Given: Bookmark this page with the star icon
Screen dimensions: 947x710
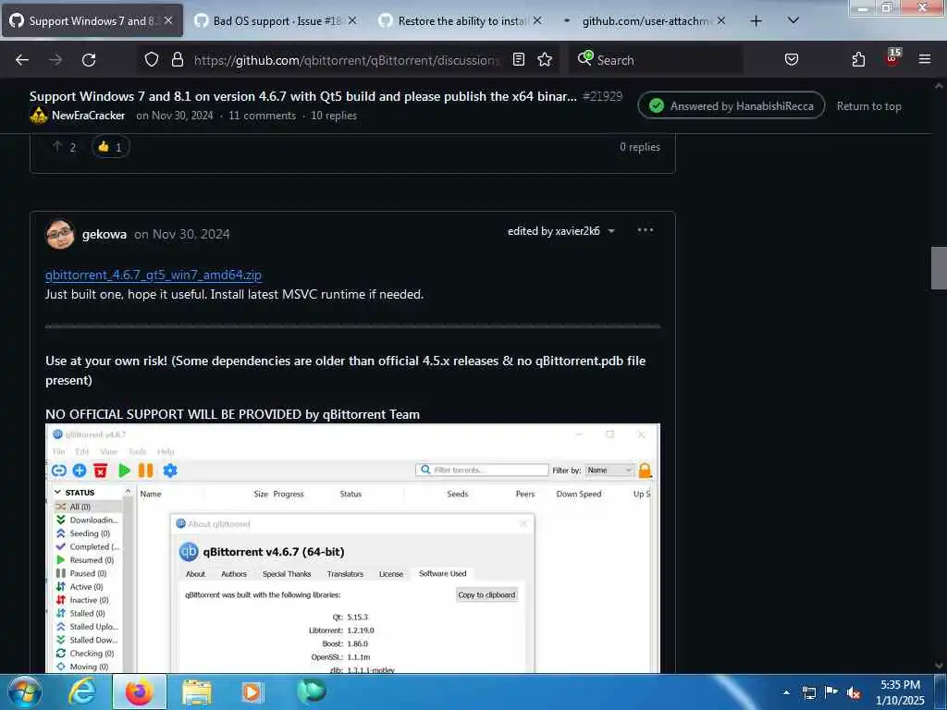Looking at the screenshot, I should (545, 59).
